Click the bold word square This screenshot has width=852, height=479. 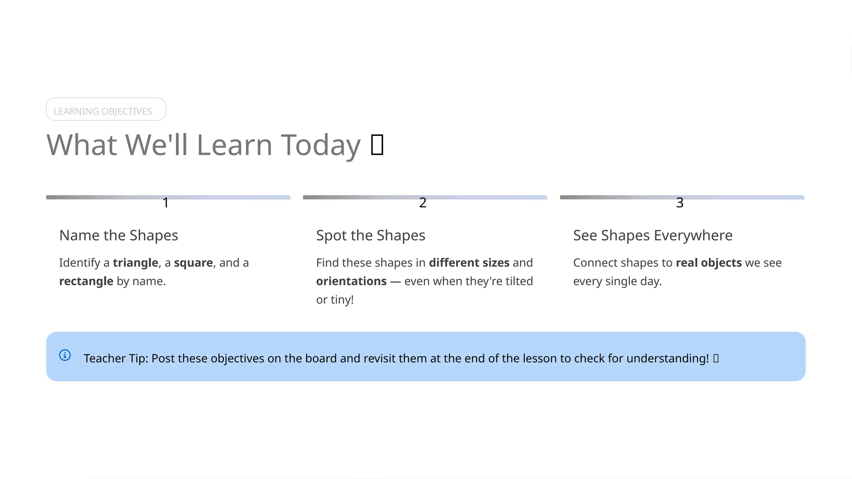coord(193,263)
